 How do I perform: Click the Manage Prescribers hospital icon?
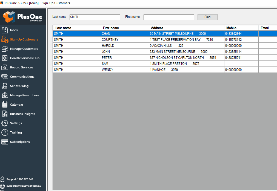click(x=5, y=95)
